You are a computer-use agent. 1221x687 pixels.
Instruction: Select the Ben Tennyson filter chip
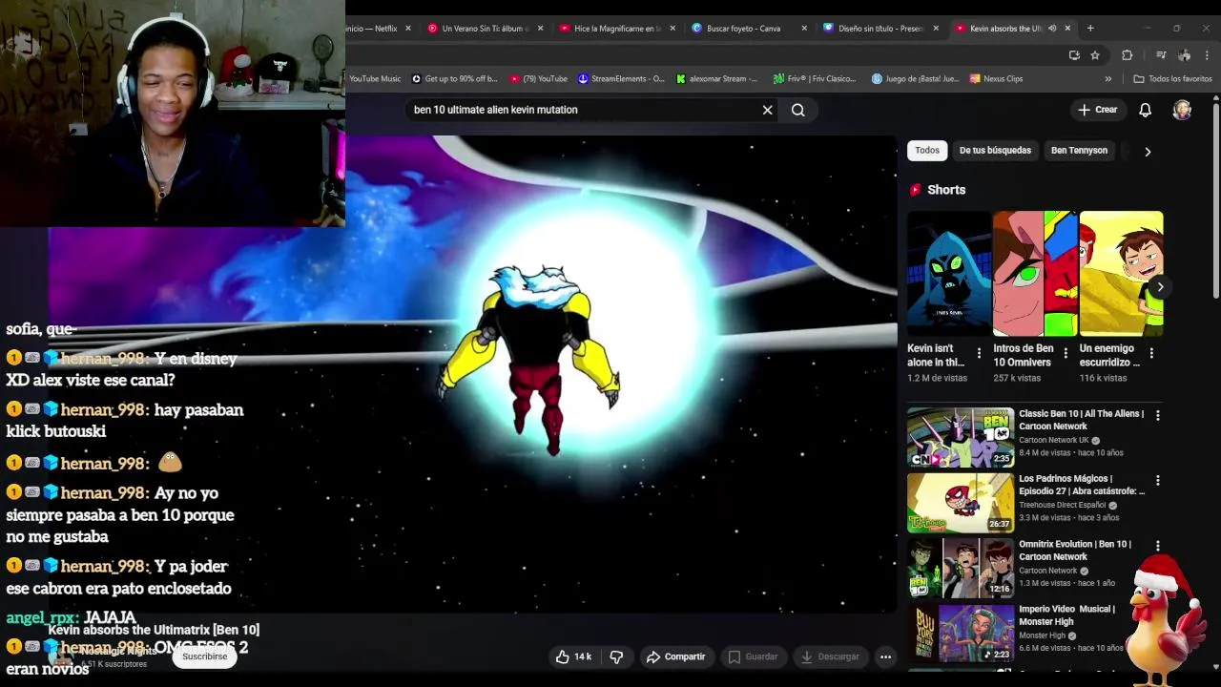coord(1079,150)
